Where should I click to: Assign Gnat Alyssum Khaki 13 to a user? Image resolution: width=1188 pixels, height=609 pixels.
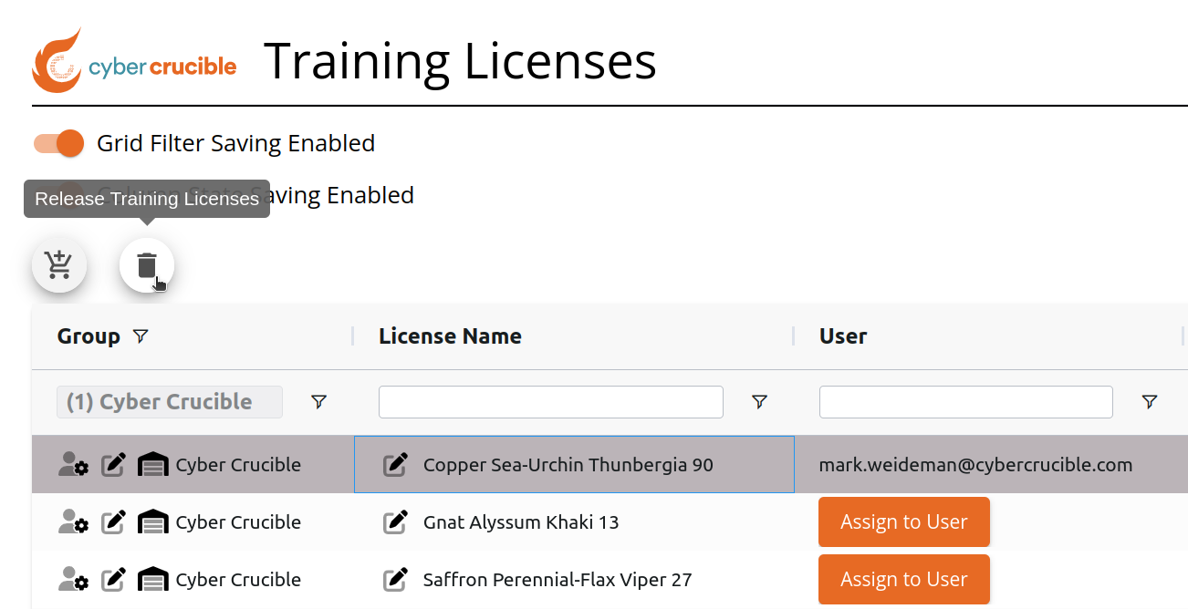[x=904, y=522]
